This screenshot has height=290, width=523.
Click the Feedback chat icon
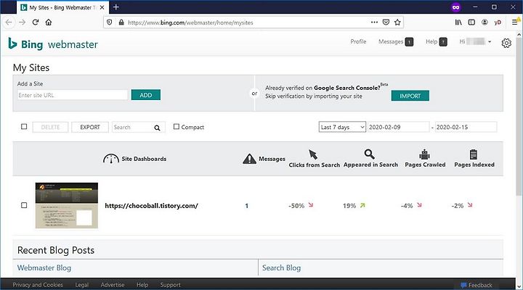pyautogui.click(x=463, y=285)
